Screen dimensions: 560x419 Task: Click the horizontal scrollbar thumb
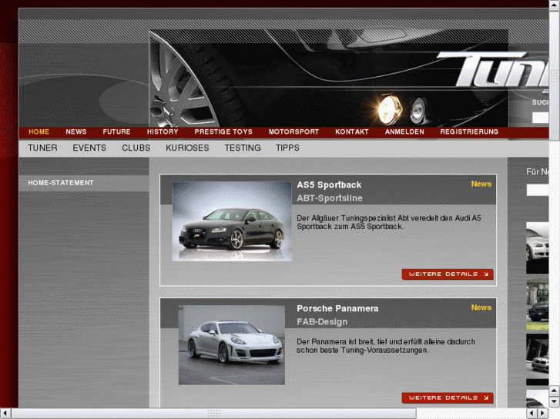(213, 414)
